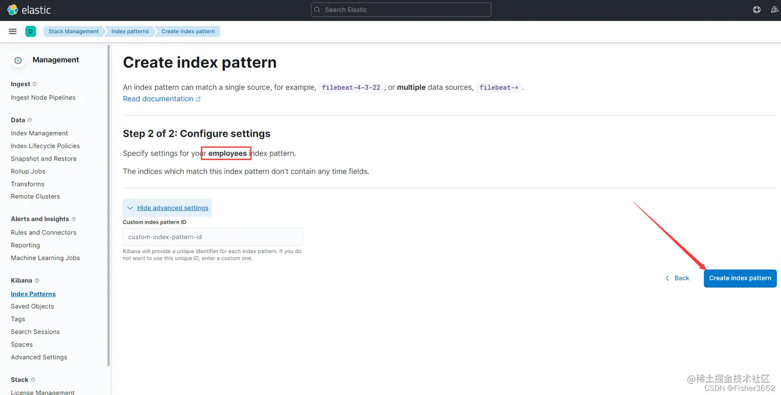Image resolution: width=781 pixels, height=395 pixels.
Task: Open the help menu icon
Action: 757,10
